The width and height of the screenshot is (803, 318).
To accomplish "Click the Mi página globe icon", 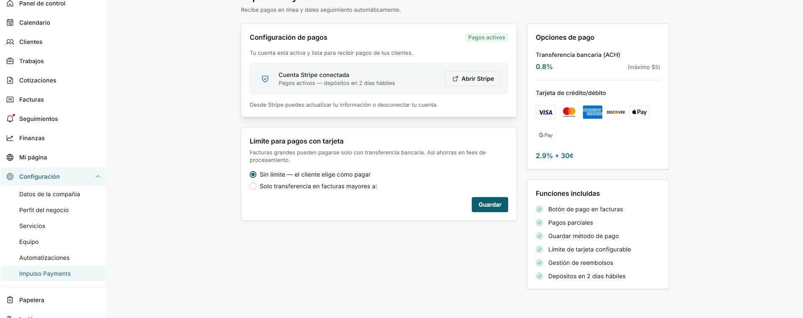I will coord(10,157).
